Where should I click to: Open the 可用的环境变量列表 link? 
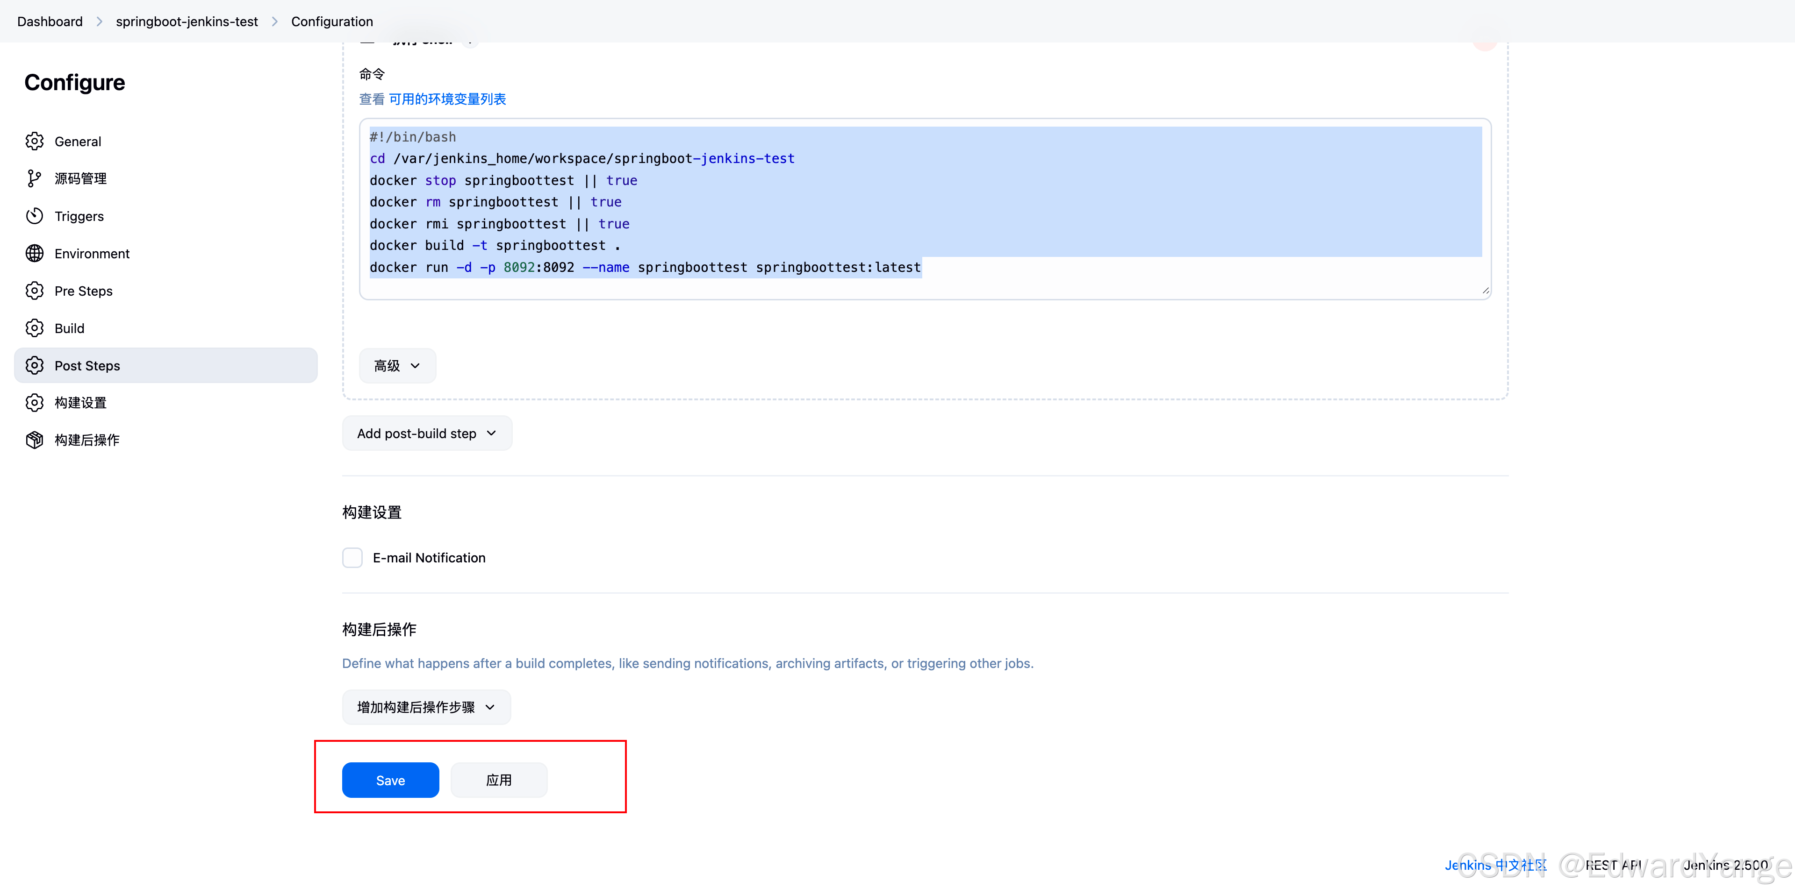tap(447, 99)
